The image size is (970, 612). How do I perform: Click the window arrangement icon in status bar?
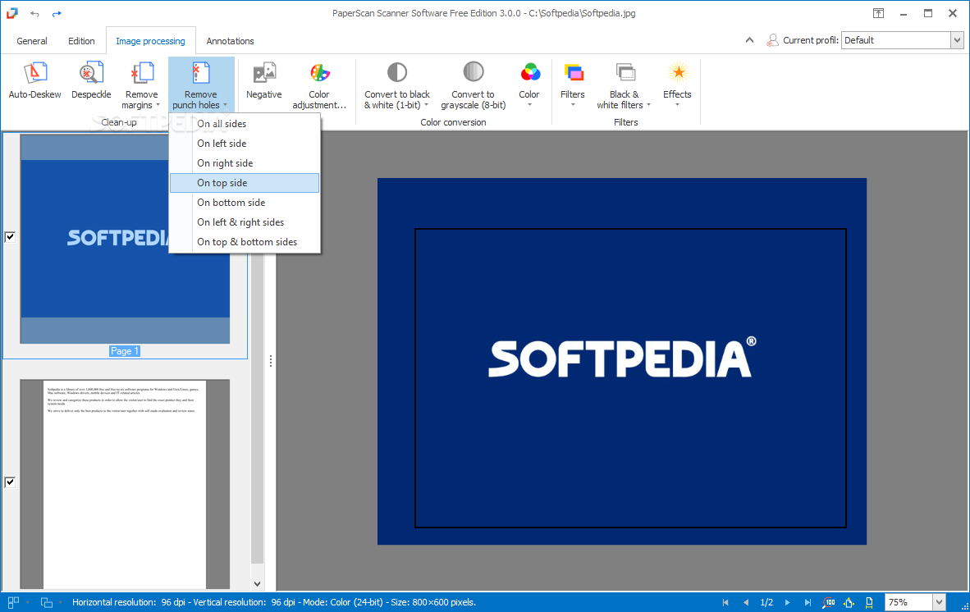pyautogui.click(x=47, y=602)
